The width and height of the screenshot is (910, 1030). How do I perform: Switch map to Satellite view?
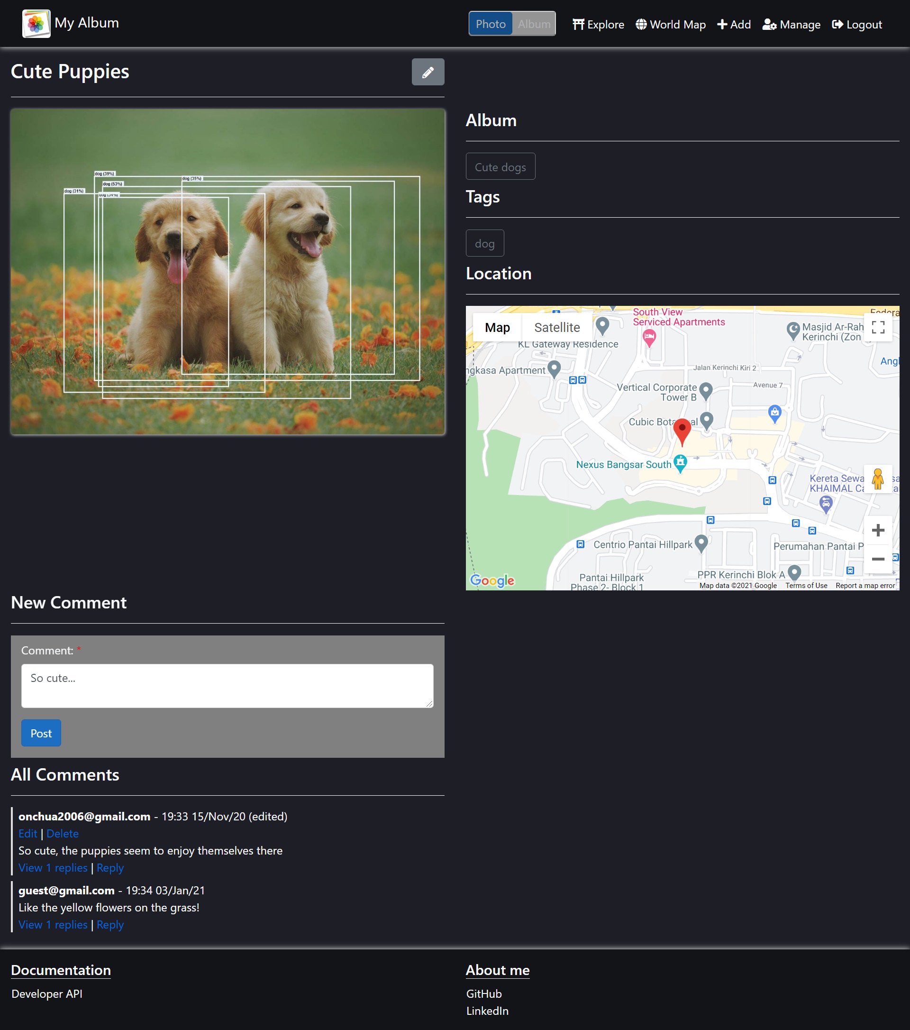(556, 328)
